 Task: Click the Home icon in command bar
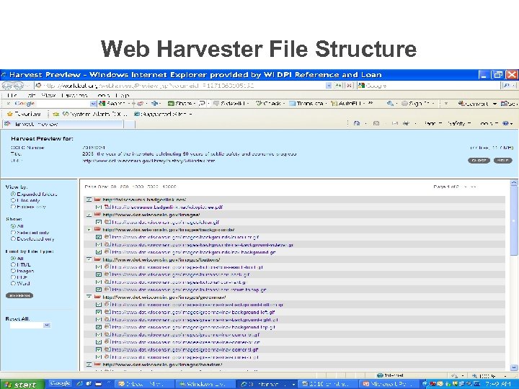pyautogui.click(x=357, y=123)
